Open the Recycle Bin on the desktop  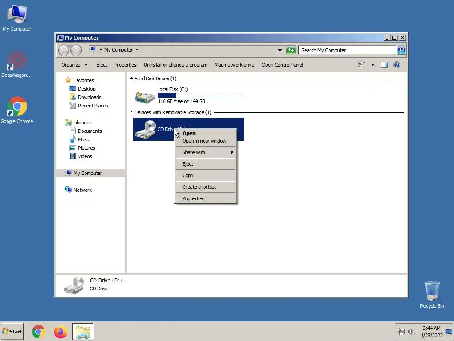point(432,294)
